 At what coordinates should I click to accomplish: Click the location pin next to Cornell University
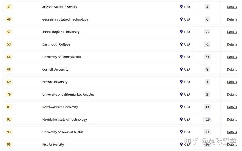[x=181, y=69]
